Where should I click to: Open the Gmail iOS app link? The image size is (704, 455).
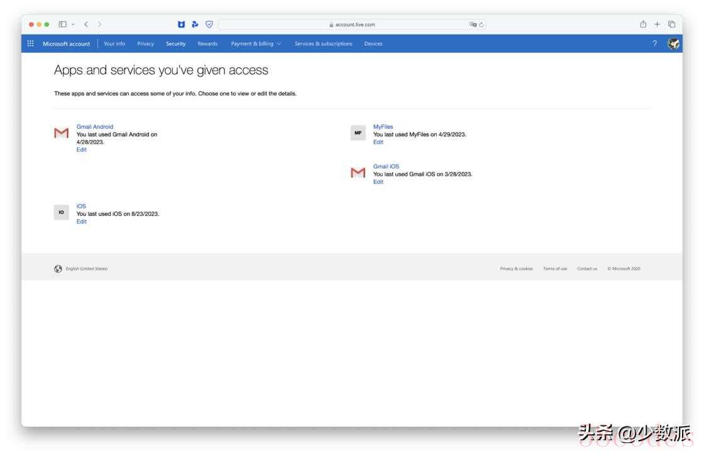386,166
